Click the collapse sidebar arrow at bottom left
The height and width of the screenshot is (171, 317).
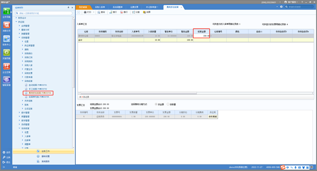[4, 167]
